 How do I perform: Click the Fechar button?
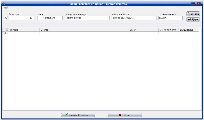(x=125, y=115)
